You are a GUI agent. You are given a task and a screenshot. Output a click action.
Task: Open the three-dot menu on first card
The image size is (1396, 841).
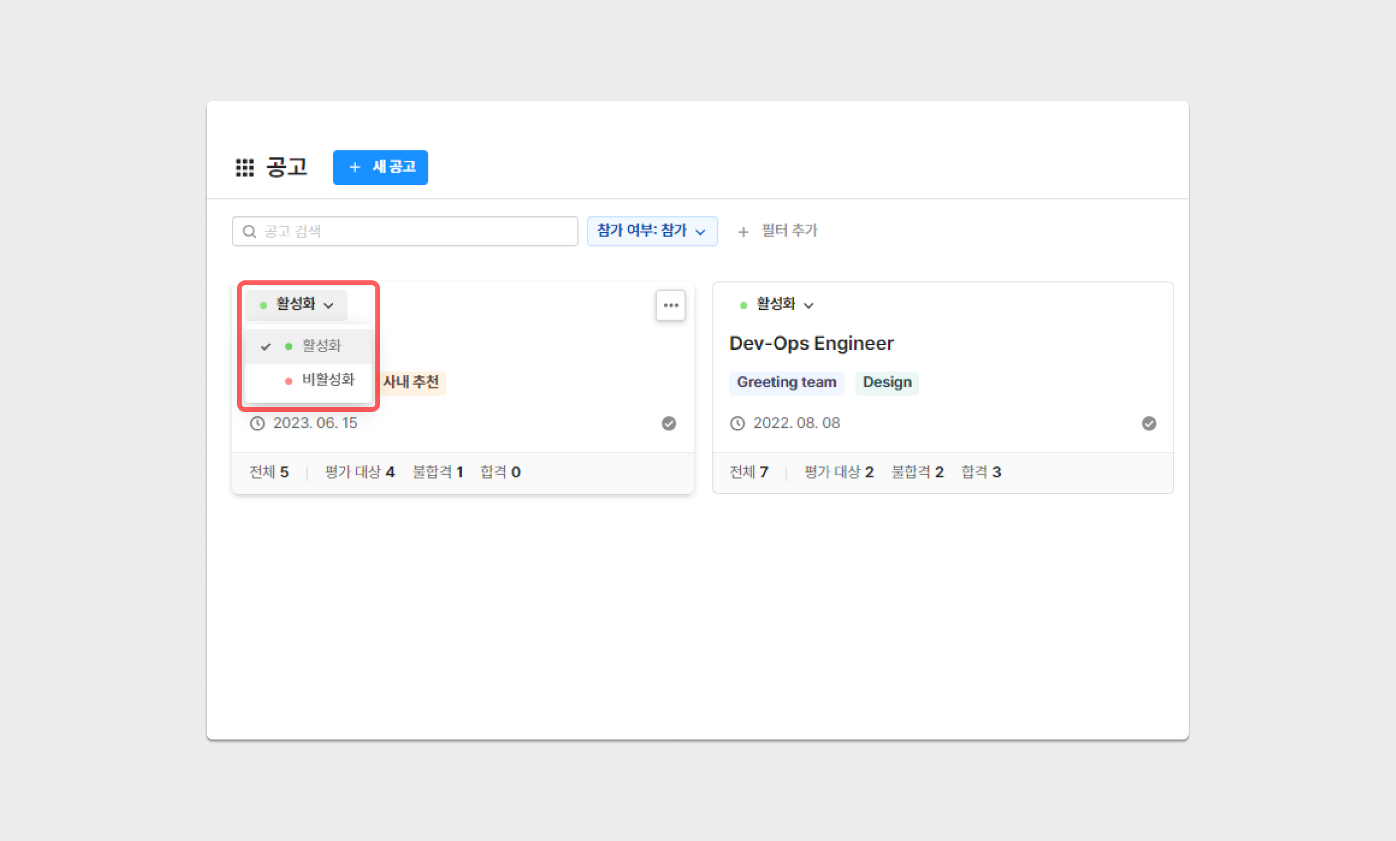[670, 305]
